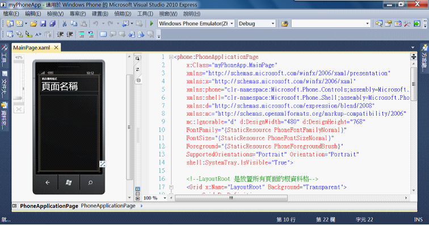Click the Save All icon
Image resolution: width=429 pixels, height=225 pixels.
click(52, 24)
